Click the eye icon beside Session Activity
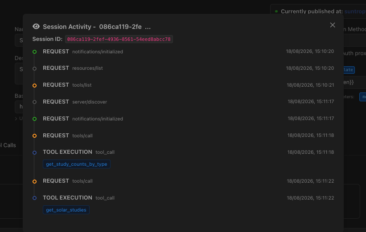366x232 pixels. 36,27
